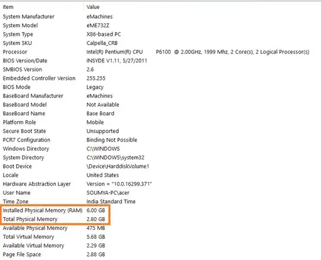
Task: Click the 2.88 GB page file value
Action: click(96, 255)
